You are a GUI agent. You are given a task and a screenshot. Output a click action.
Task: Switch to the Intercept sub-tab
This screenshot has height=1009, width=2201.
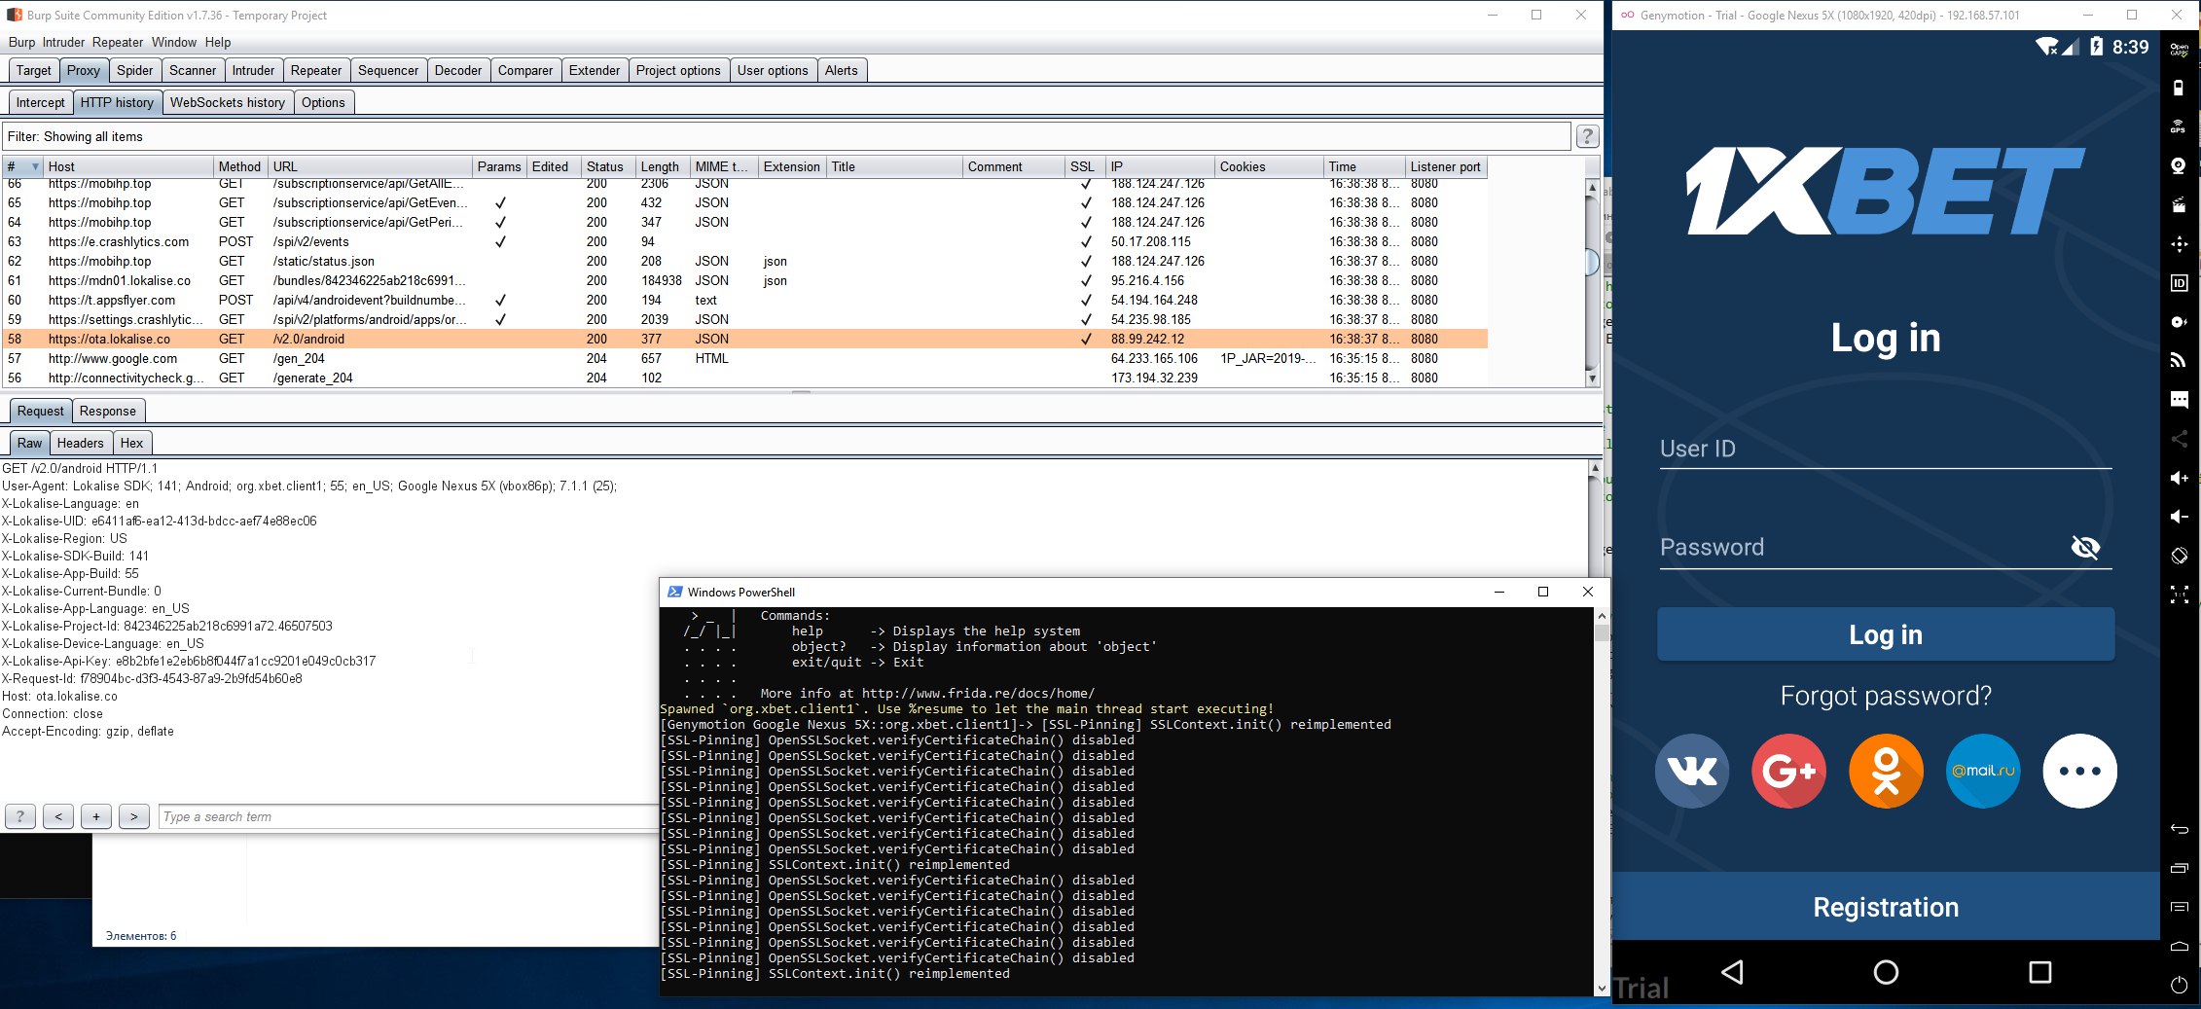point(40,102)
